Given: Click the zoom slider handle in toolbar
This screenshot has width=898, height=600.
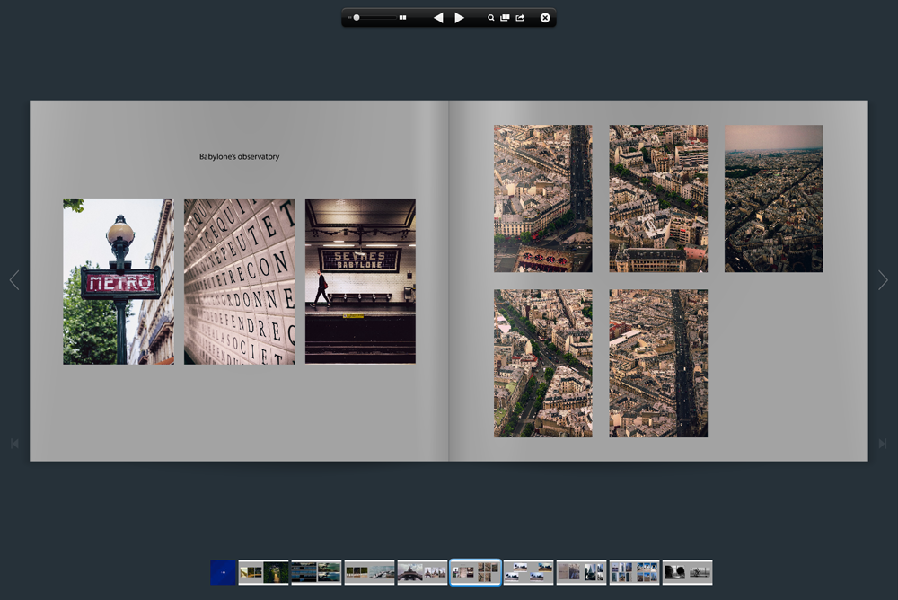Looking at the screenshot, I should click(357, 18).
